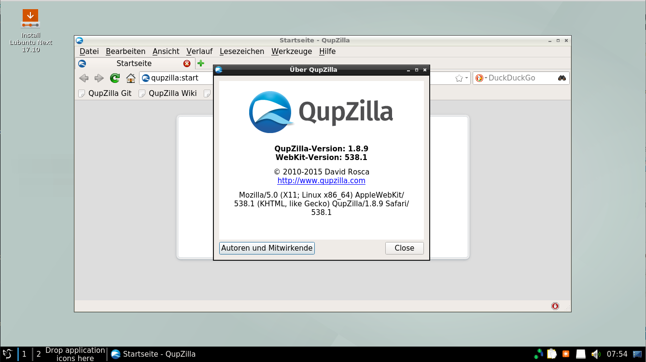
Task: Open the Datei menu
Action: (89, 51)
